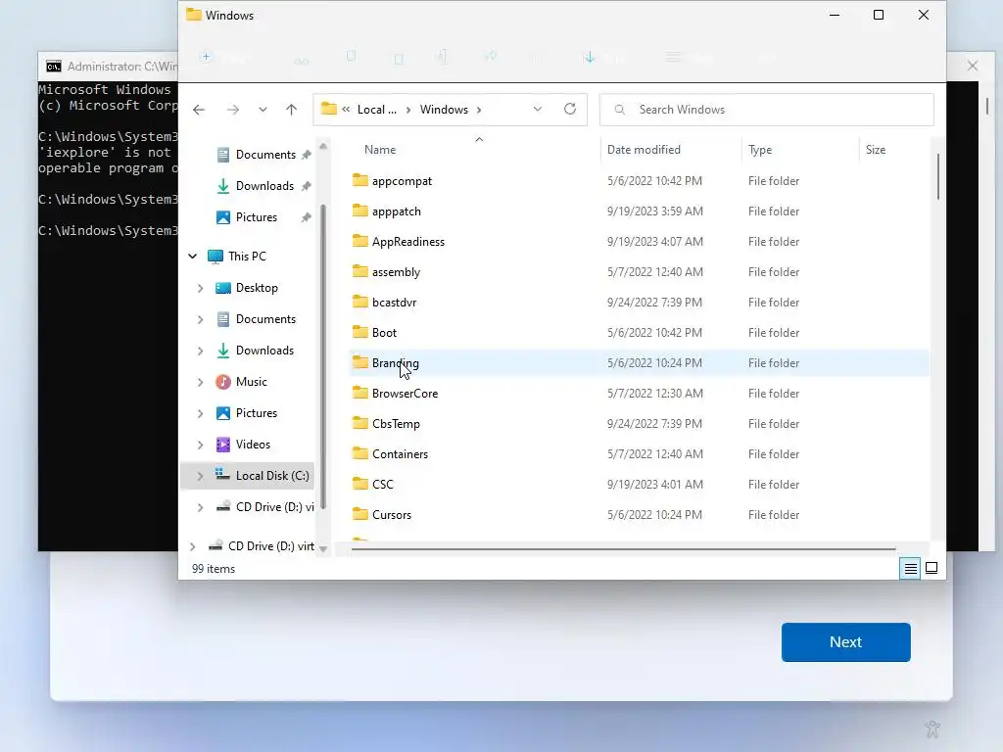Select Music icon in navigation pane
The width and height of the screenshot is (1003, 752).
coord(222,382)
